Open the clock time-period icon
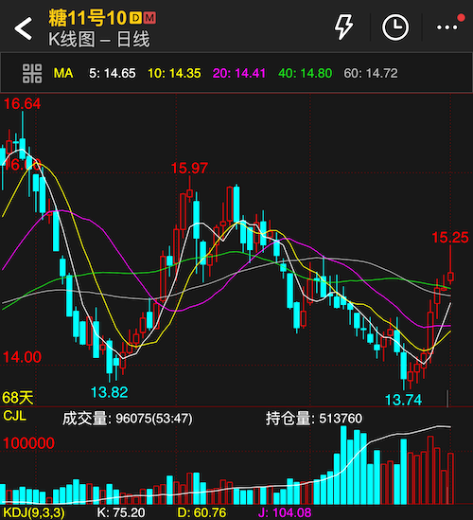473x520 pixels. tap(395, 27)
